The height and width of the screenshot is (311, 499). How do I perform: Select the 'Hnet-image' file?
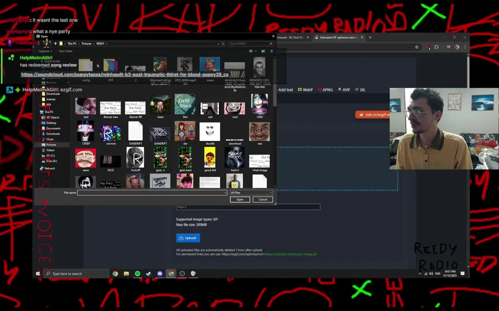pyautogui.click(x=259, y=163)
